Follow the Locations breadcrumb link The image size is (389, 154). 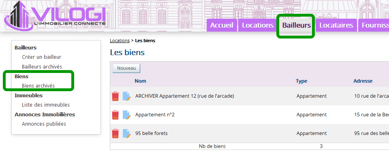[120, 41]
